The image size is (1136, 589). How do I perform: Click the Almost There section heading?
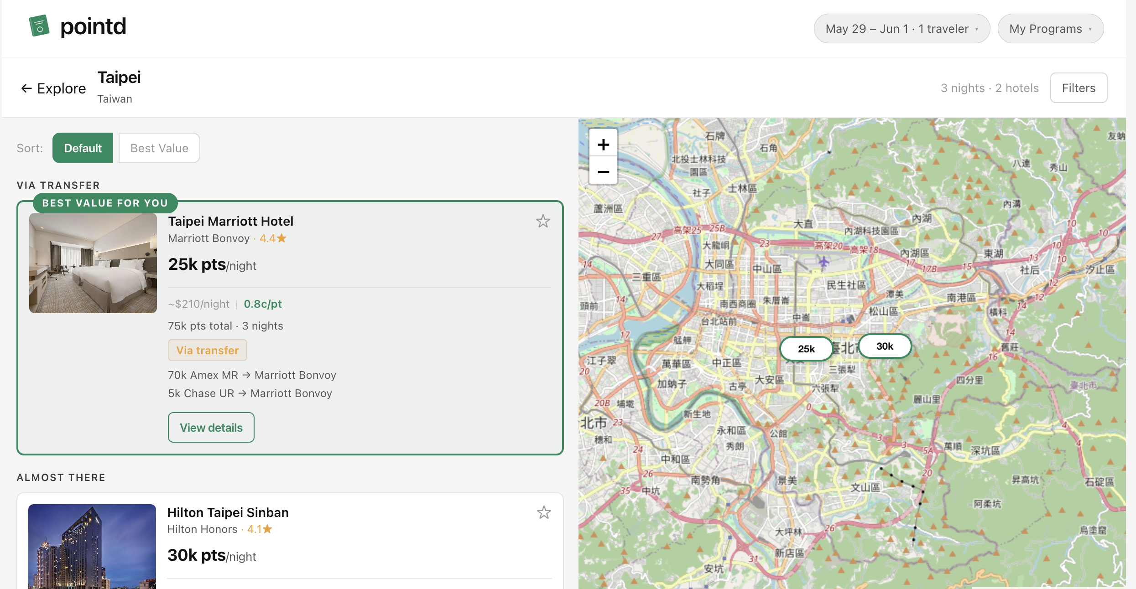coord(61,477)
